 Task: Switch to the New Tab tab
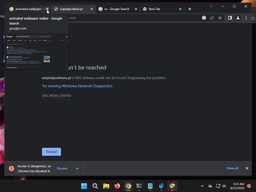tap(154, 9)
